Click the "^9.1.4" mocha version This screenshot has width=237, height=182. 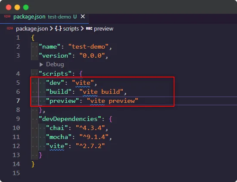94,137
